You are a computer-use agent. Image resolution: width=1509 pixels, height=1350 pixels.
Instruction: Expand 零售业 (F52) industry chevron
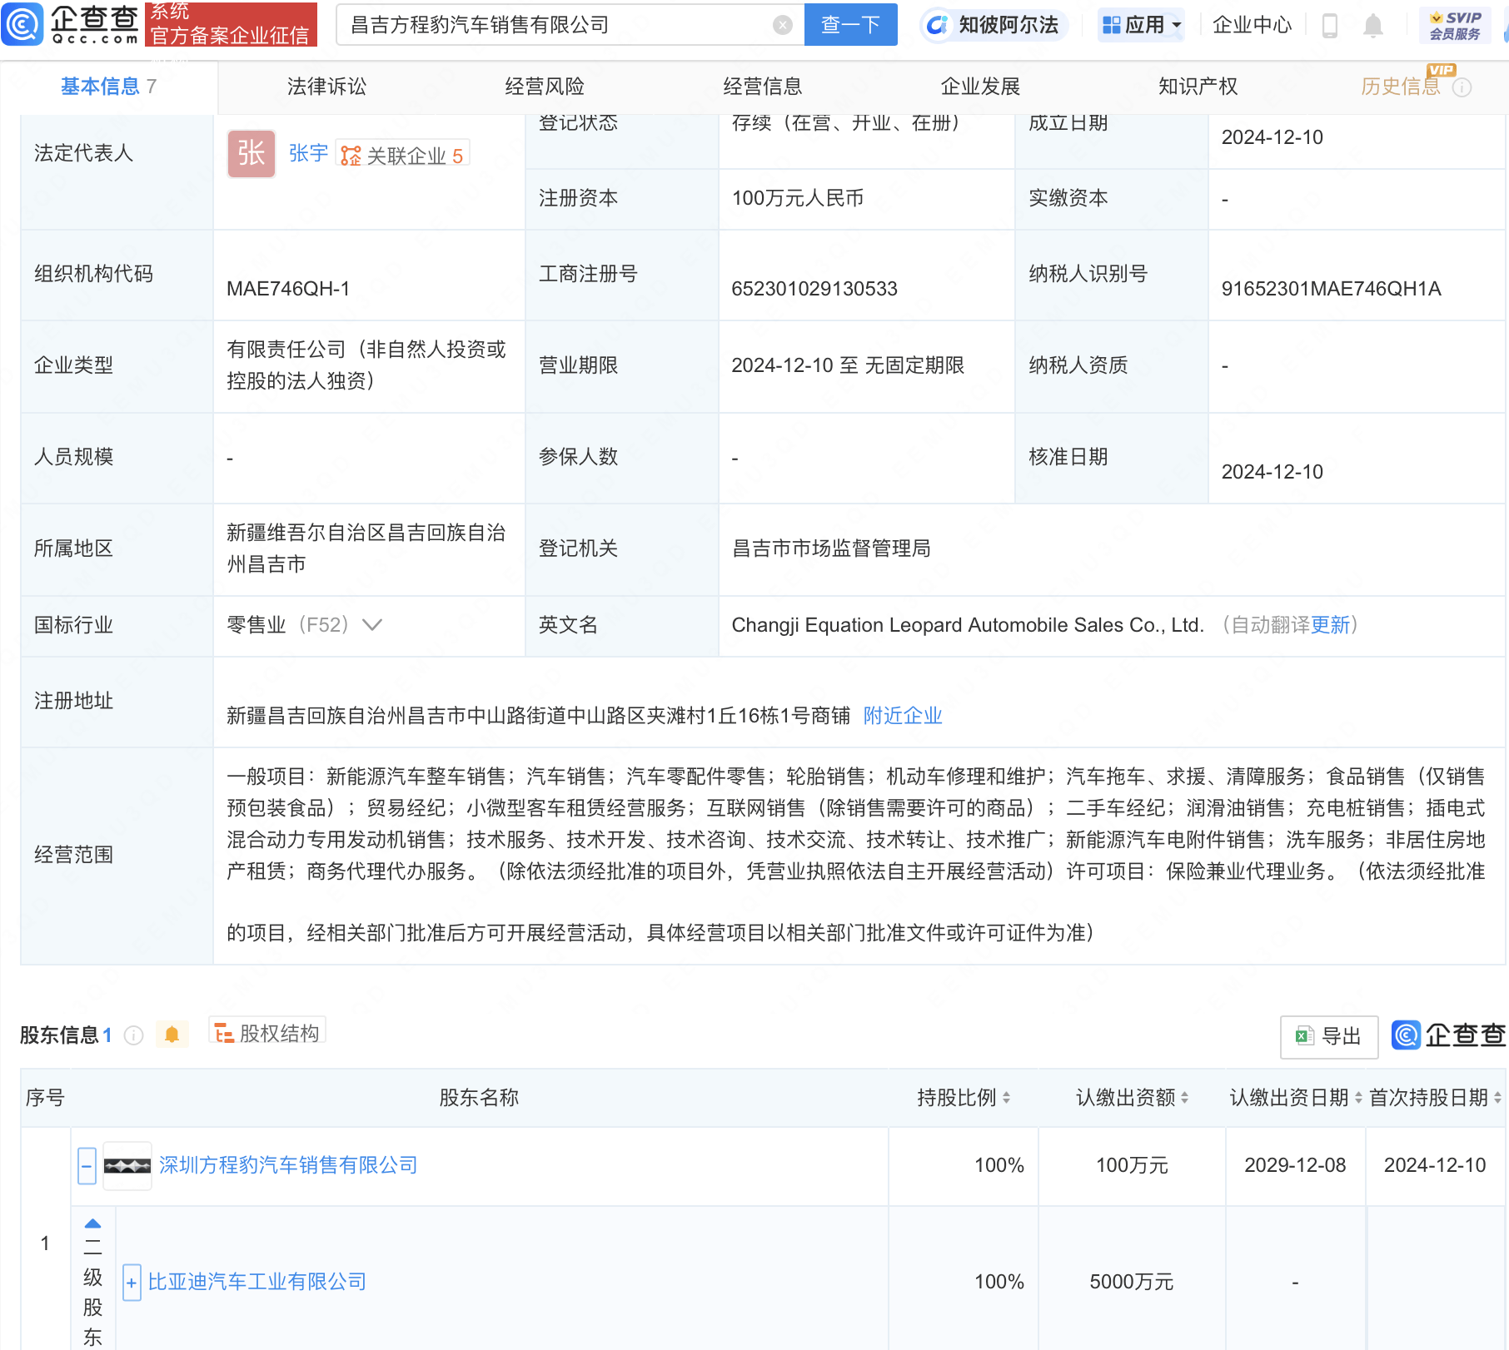coord(372,625)
